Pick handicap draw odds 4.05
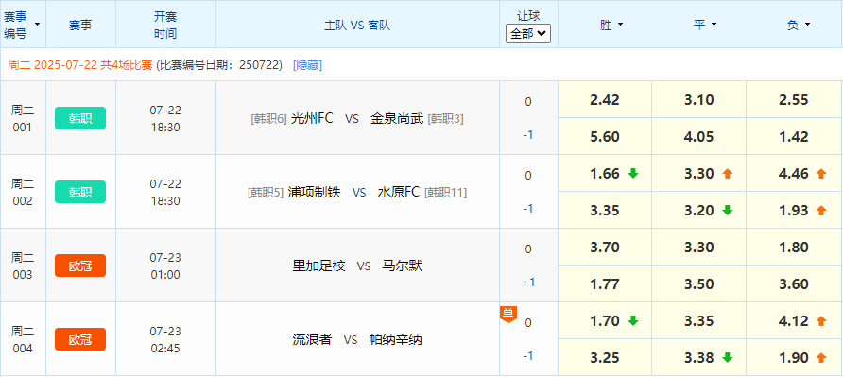The image size is (843, 377). pyautogui.click(x=699, y=137)
